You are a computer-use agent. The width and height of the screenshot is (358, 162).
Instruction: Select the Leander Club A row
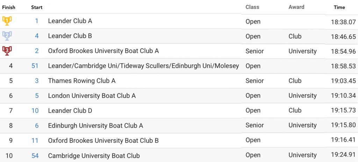tap(70, 21)
